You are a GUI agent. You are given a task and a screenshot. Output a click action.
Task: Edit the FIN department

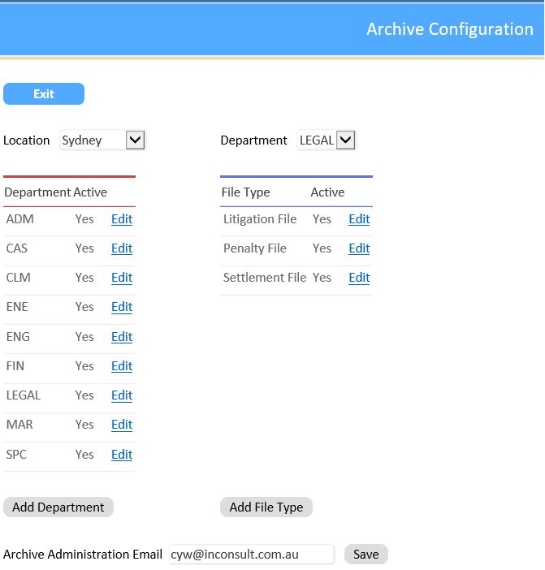(x=122, y=366)
